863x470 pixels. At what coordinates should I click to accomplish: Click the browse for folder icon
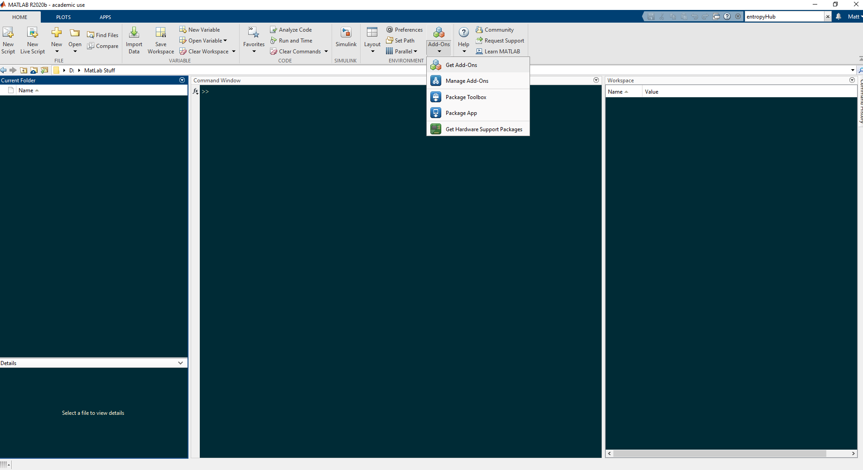pyautogui.click(x=34, y=70)
